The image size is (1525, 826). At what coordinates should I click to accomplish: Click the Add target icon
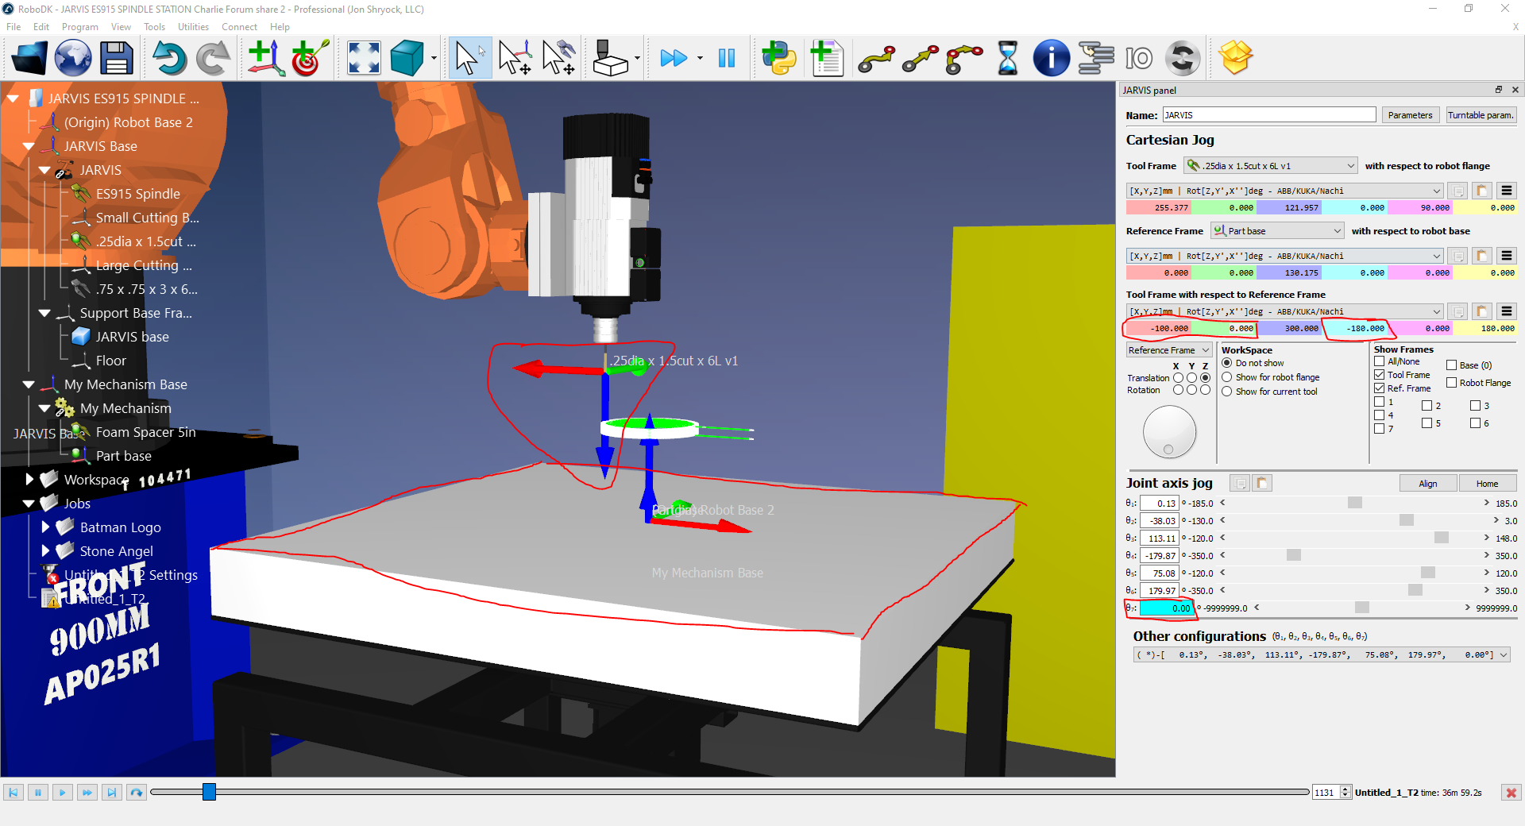click(x=309, y=58)
